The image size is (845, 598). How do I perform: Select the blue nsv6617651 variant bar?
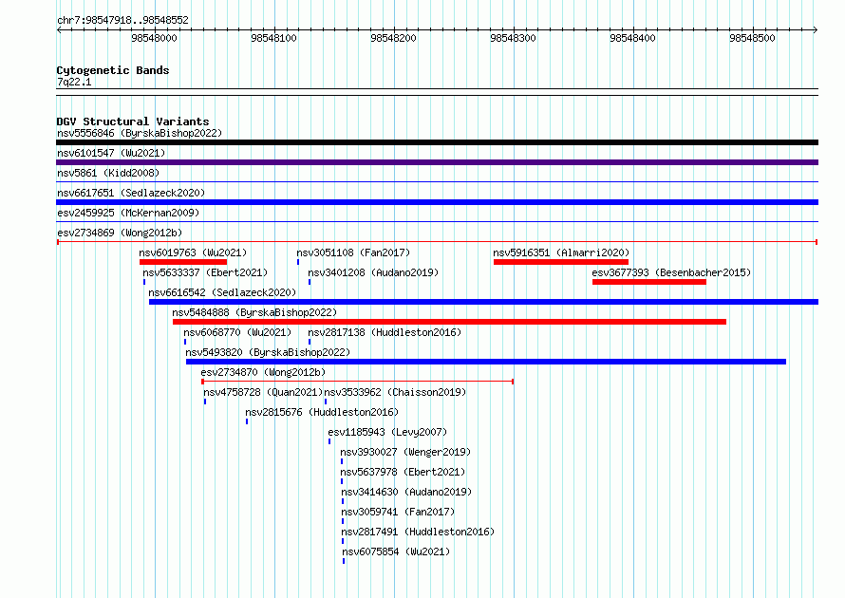tap(437, 202)
